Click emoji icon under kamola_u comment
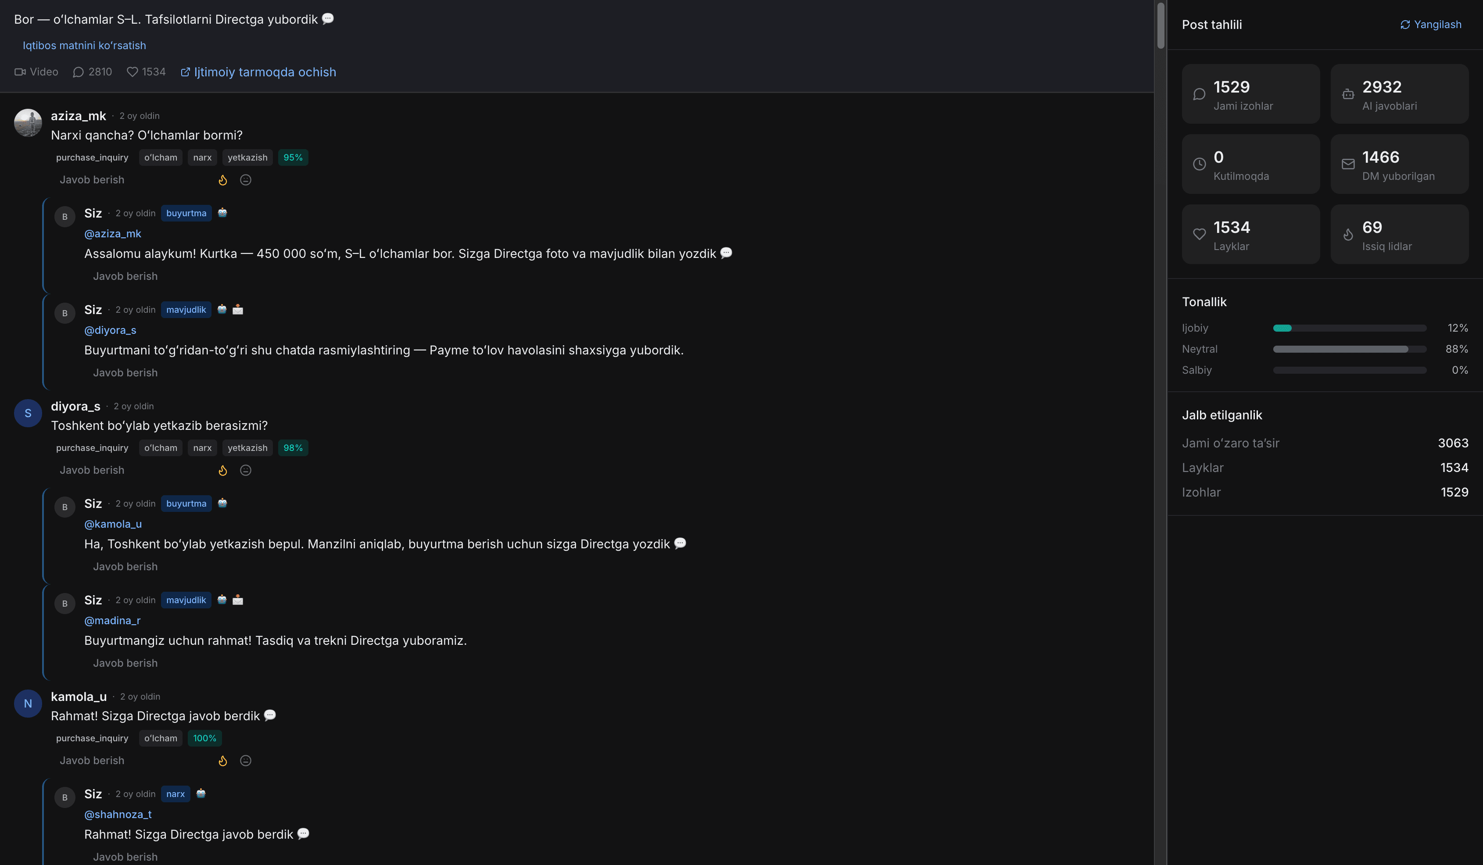Image resolution: width=1483 pixels, height=865 pixels. tap(245, 761)
